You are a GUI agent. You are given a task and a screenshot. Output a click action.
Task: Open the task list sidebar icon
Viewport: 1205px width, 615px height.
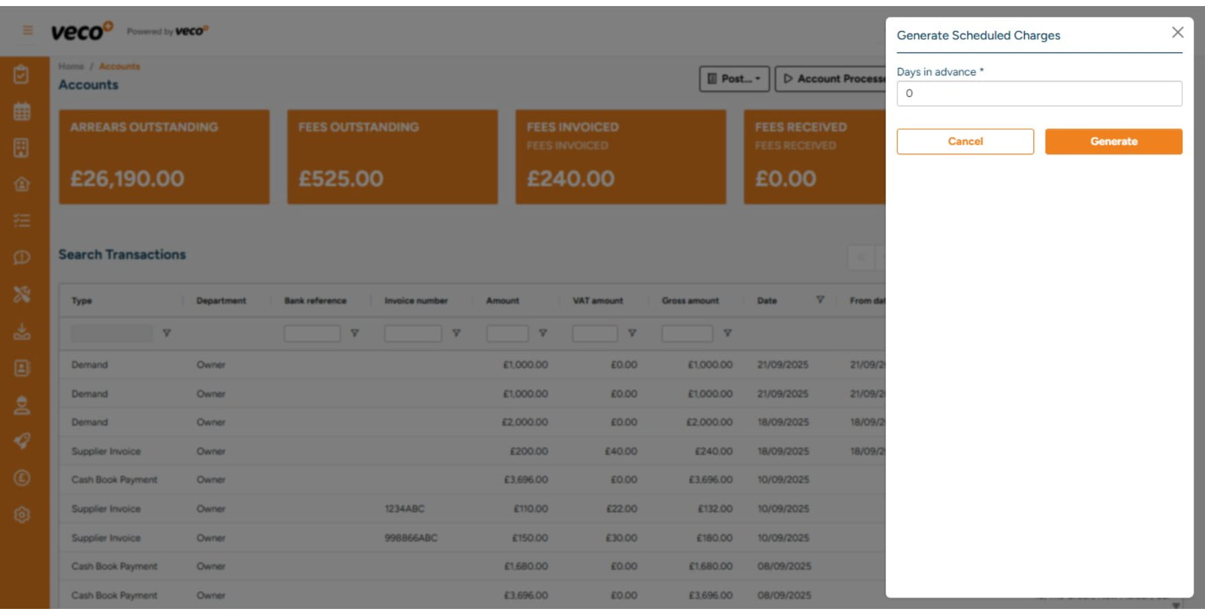point(22,221)
